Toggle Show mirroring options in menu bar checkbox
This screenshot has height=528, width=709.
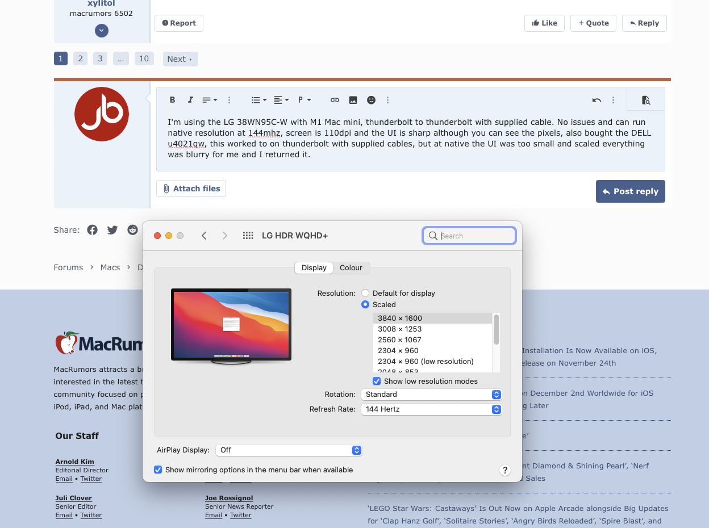click(x=158, y=470)
